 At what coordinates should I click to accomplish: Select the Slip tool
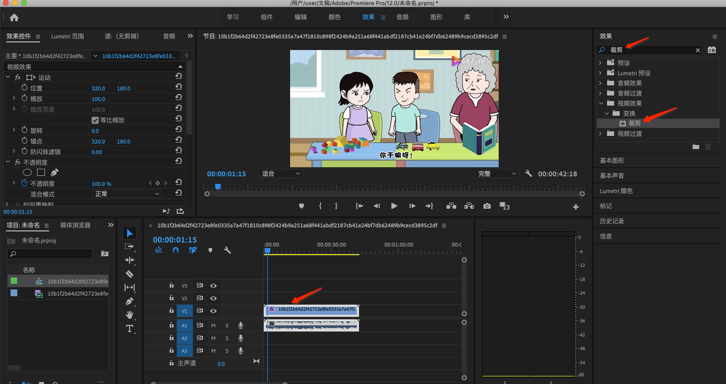point(130,287)
